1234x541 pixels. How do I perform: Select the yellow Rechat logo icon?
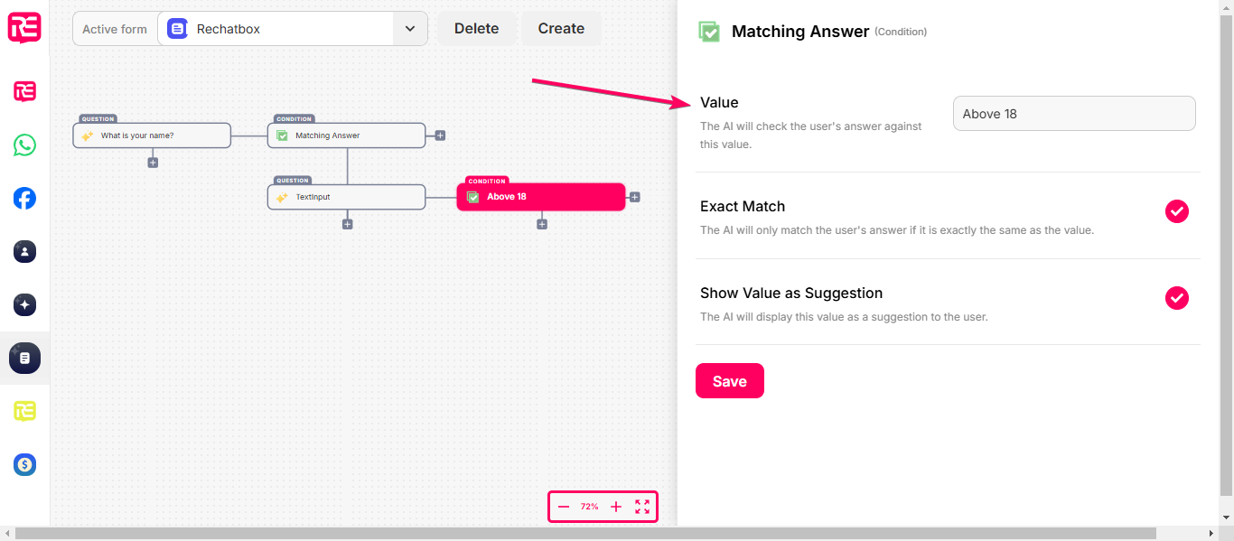[x=24, y=411]
